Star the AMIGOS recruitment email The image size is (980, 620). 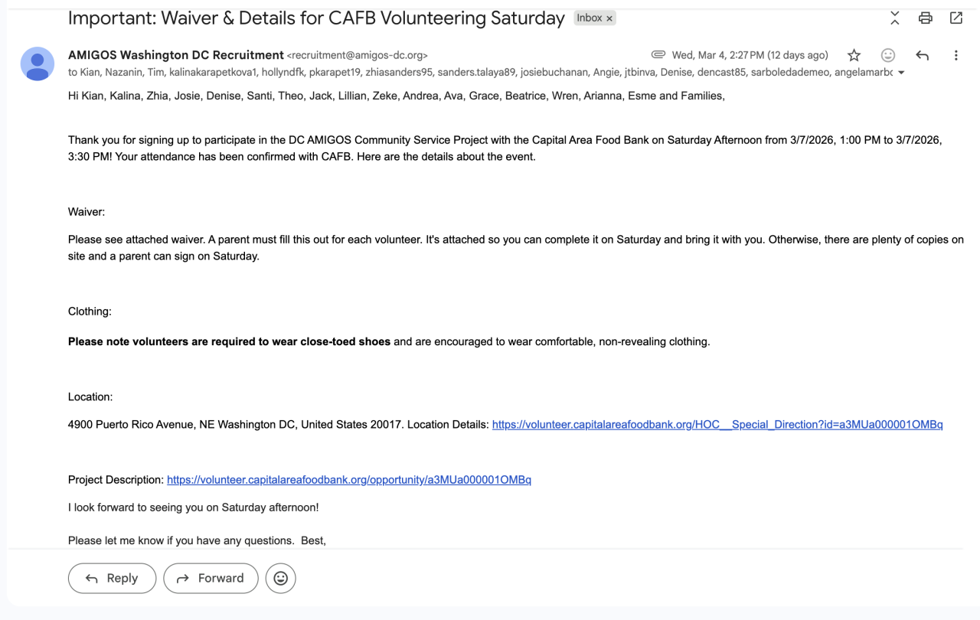click(x=854, y=55)
